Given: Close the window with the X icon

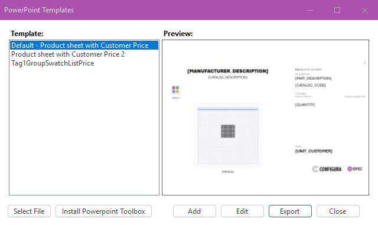Looking at the screenshot, I should click(365, 10).
